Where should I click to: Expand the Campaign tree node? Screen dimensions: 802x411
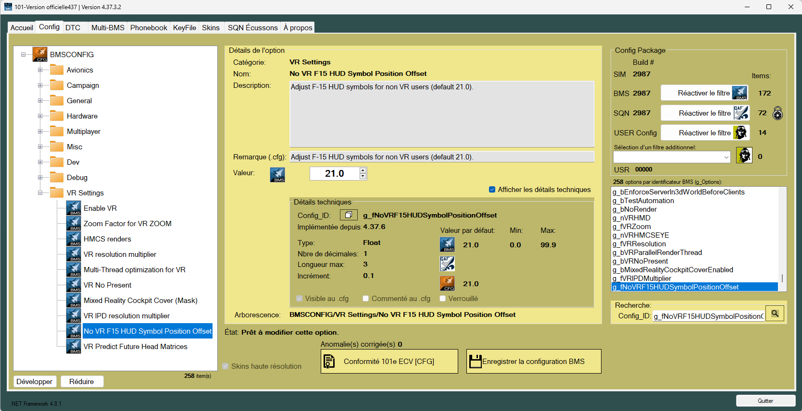pyautogui.click(x=40, y=85)
